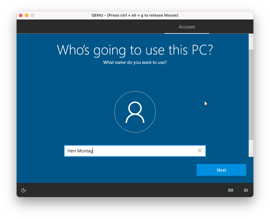Click the QEMU window title text
Image resolution: width=270 pixels, height=219 pixels.
[x=135, y=15]
